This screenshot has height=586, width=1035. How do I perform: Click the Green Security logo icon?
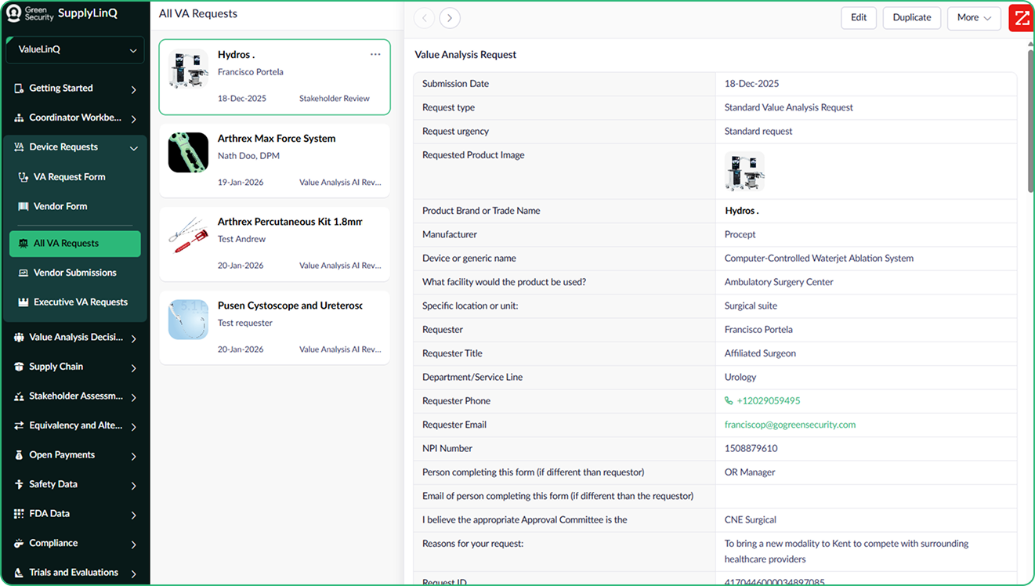pos(14,13)
